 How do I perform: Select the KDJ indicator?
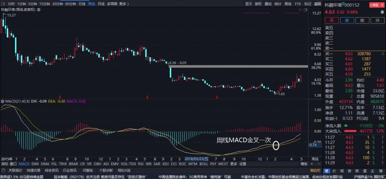click(x=166, y=164)
